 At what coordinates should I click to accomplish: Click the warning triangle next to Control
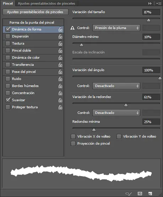(x=72, y=28)
